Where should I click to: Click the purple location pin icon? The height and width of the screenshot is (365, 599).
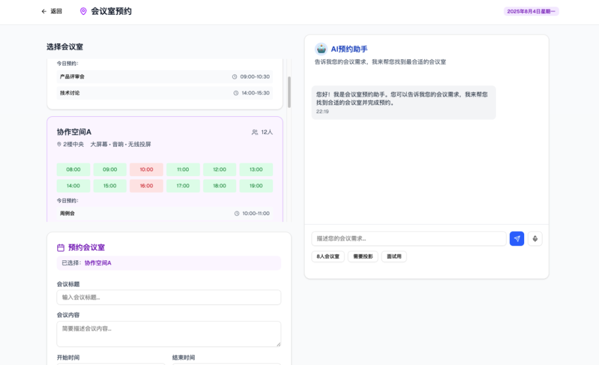coord(83,12)
